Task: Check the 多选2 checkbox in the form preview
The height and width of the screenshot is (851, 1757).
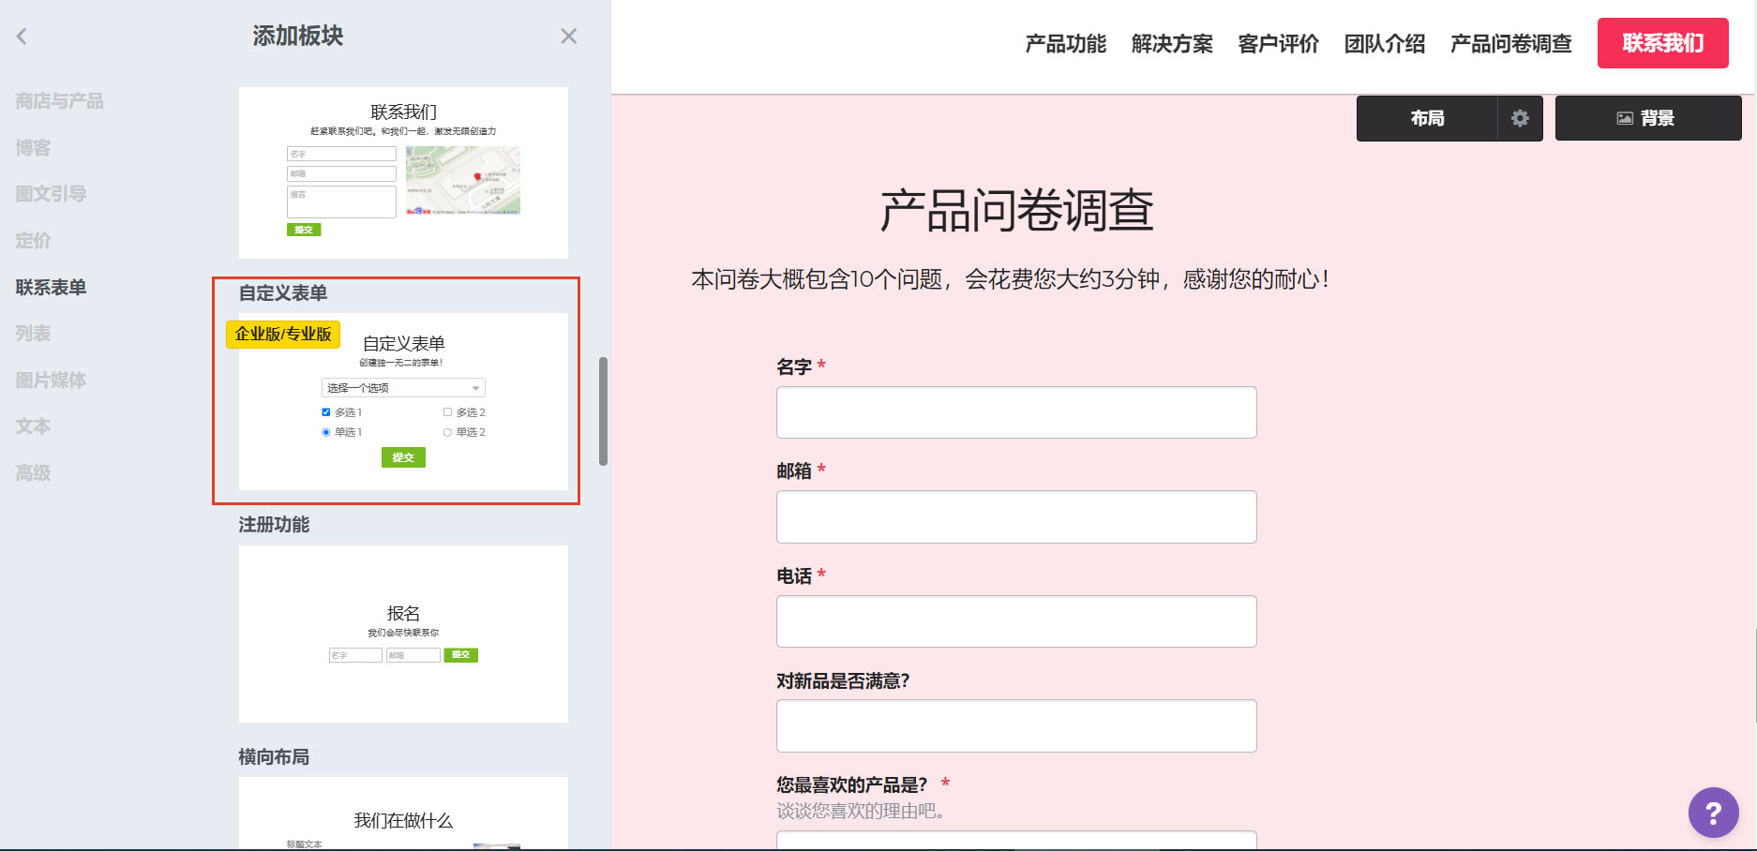Action: pyautogui.click(x=447, y=411)
